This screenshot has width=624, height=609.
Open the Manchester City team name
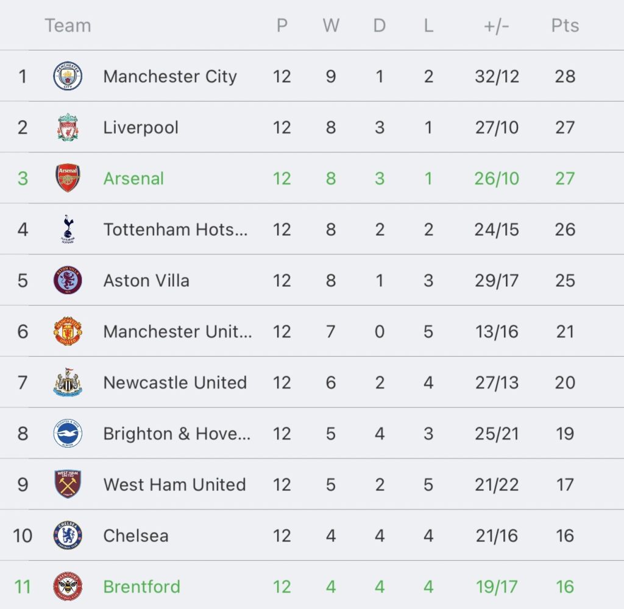tap(170, 76)
